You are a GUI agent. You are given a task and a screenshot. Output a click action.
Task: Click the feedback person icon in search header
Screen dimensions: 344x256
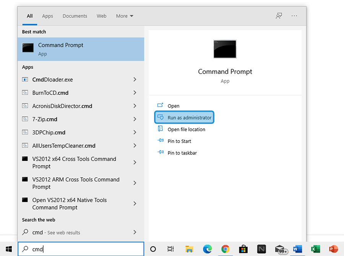coord(279,16)
